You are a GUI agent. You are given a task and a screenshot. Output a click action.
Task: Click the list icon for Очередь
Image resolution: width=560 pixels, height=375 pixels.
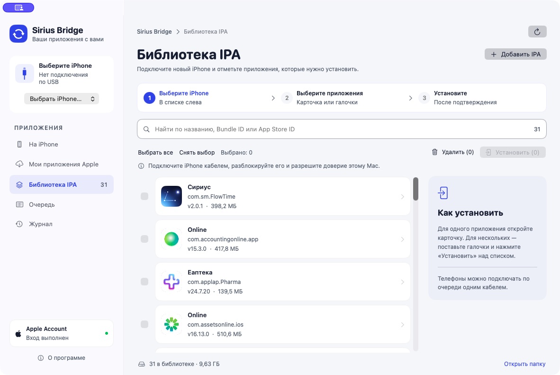[x=19, y=204]
